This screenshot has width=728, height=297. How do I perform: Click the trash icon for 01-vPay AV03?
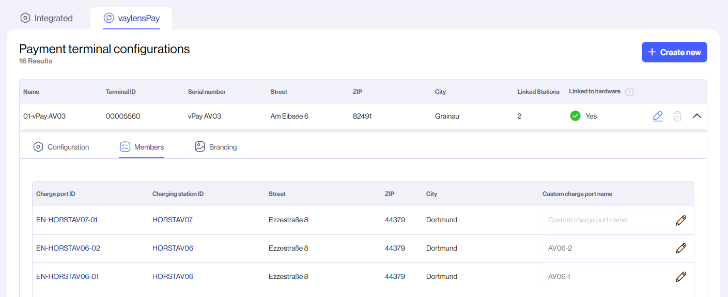pyautogui.click(x=677, y=116)
